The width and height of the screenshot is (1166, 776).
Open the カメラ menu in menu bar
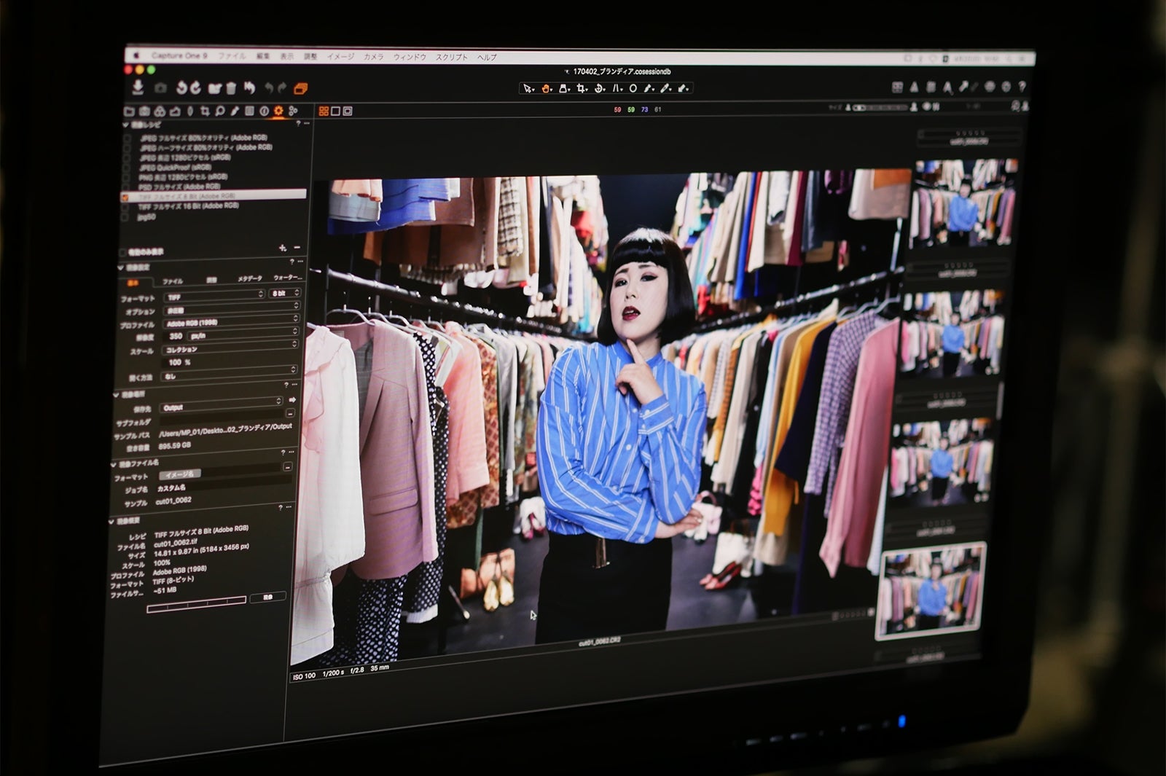point(373,57)
